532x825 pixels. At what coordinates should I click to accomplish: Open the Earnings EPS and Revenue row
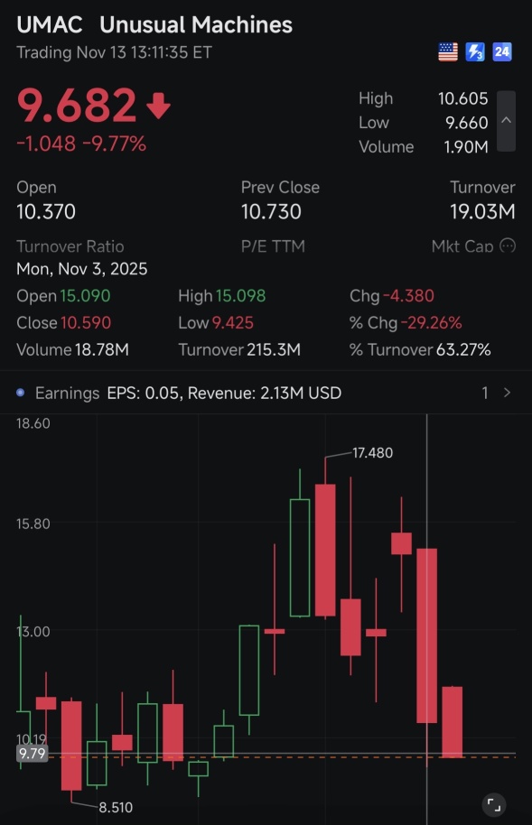[266, 393]
